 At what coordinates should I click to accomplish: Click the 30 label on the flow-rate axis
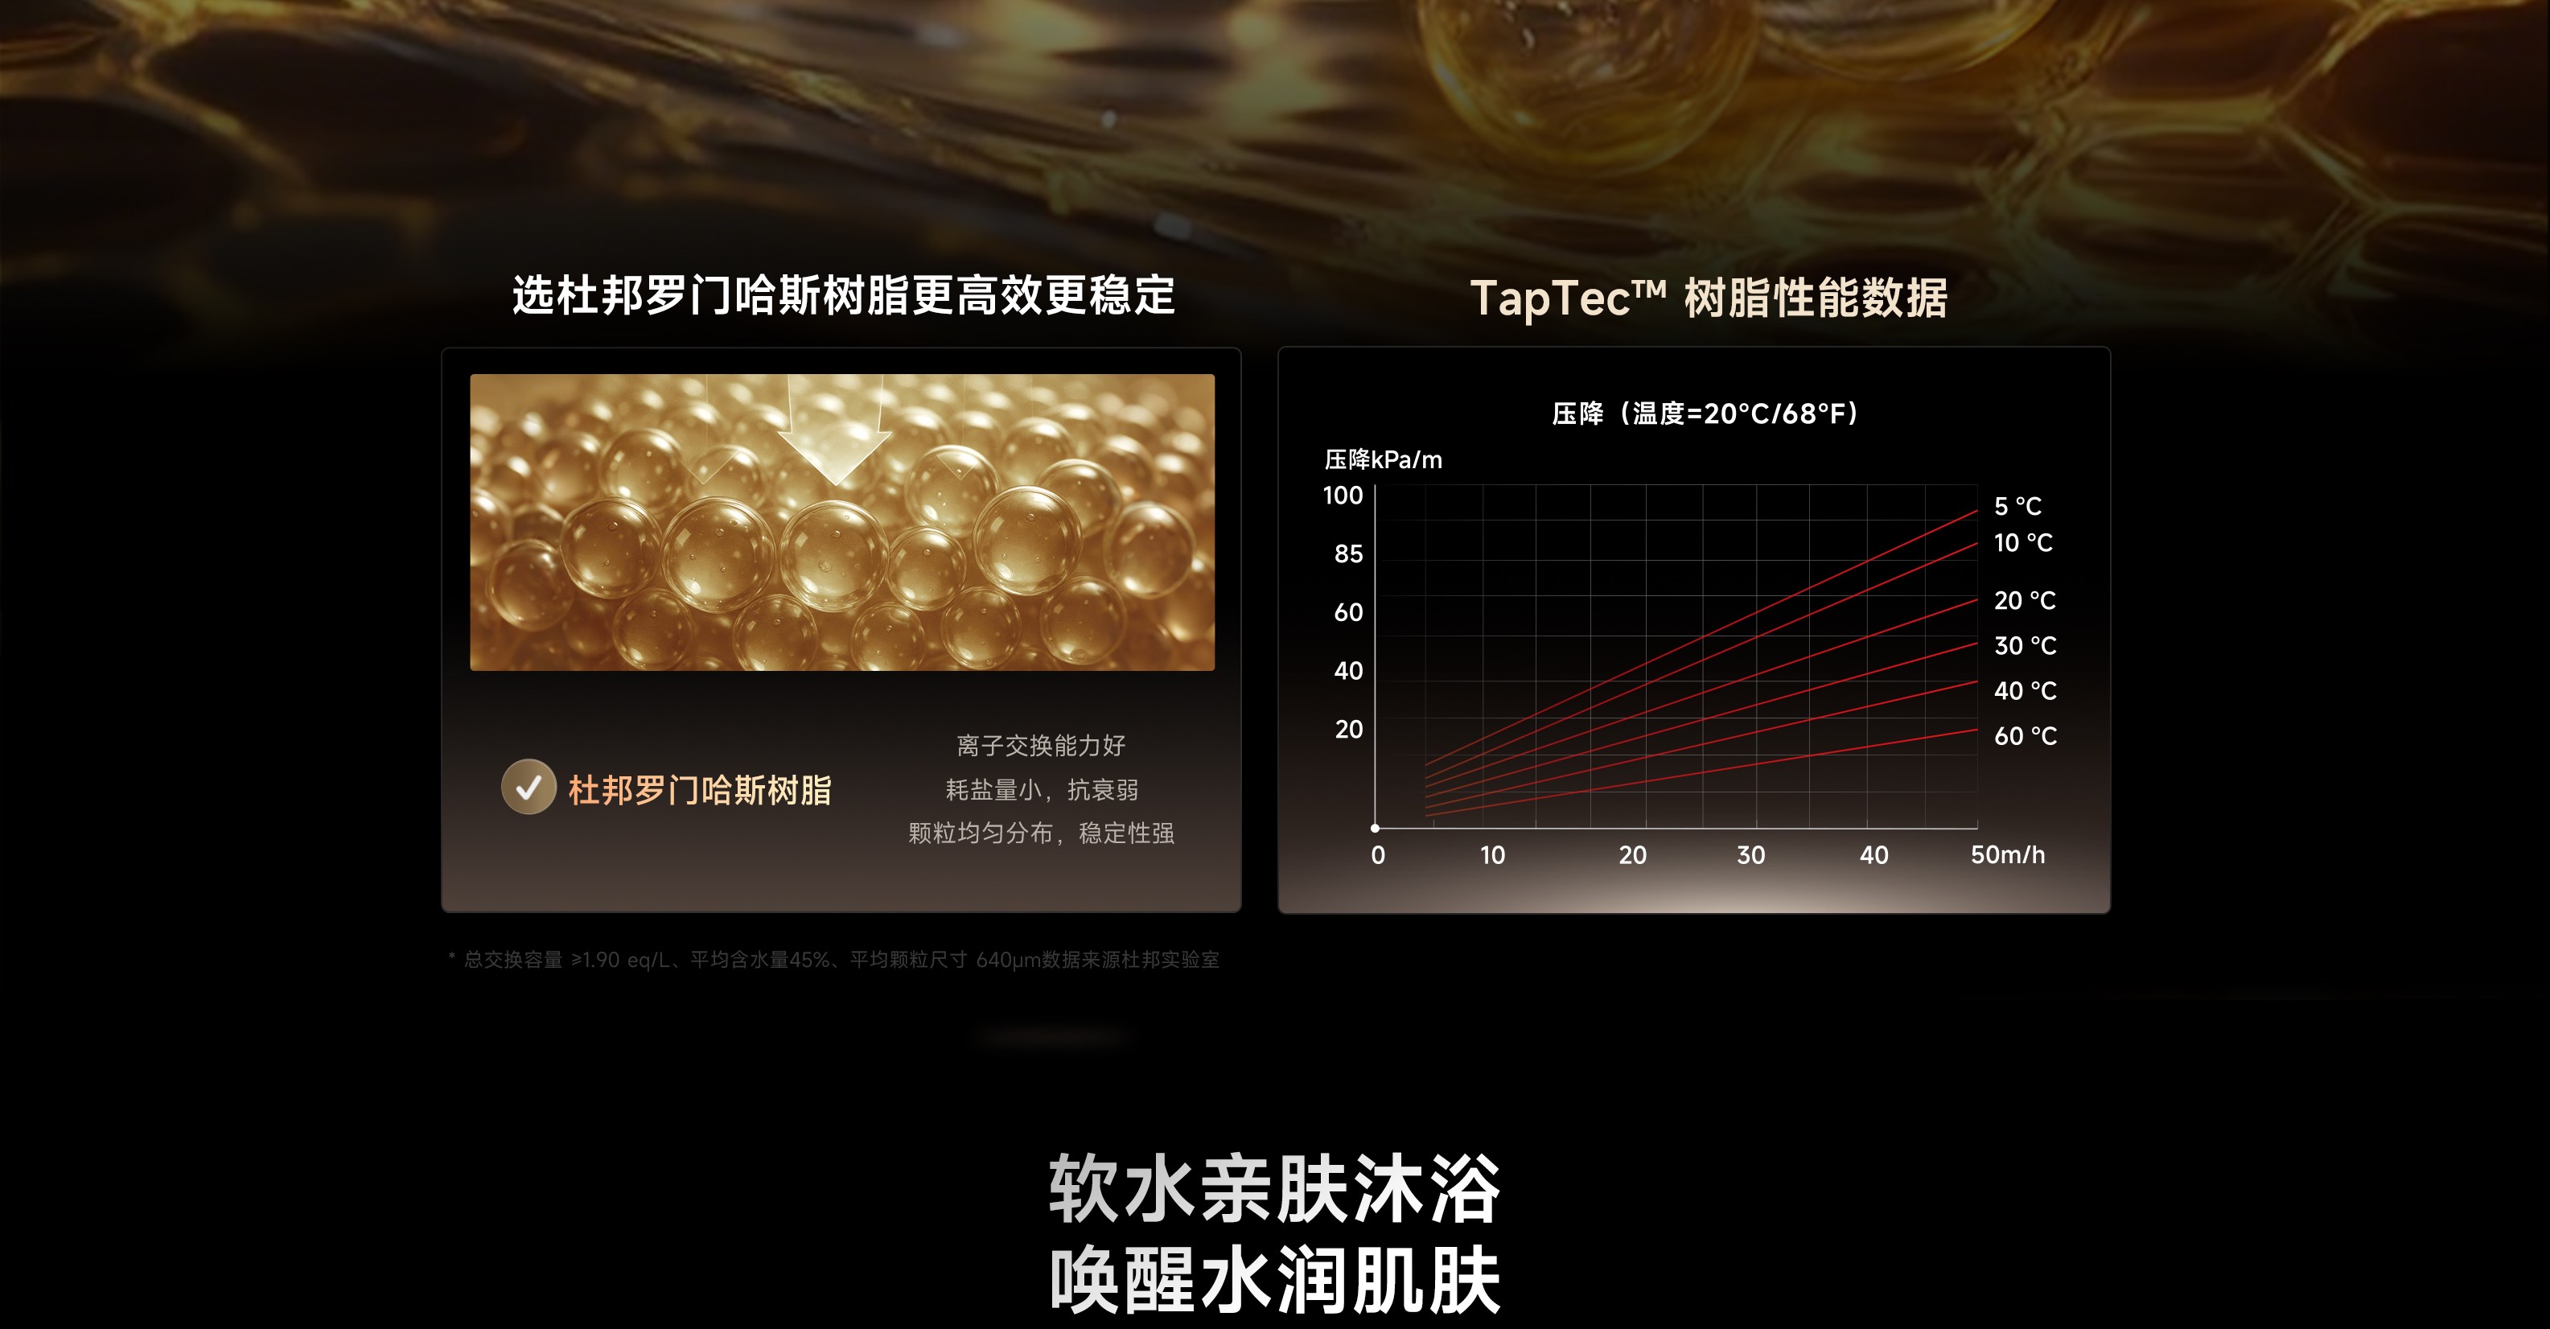click(x=1751, y=854)
